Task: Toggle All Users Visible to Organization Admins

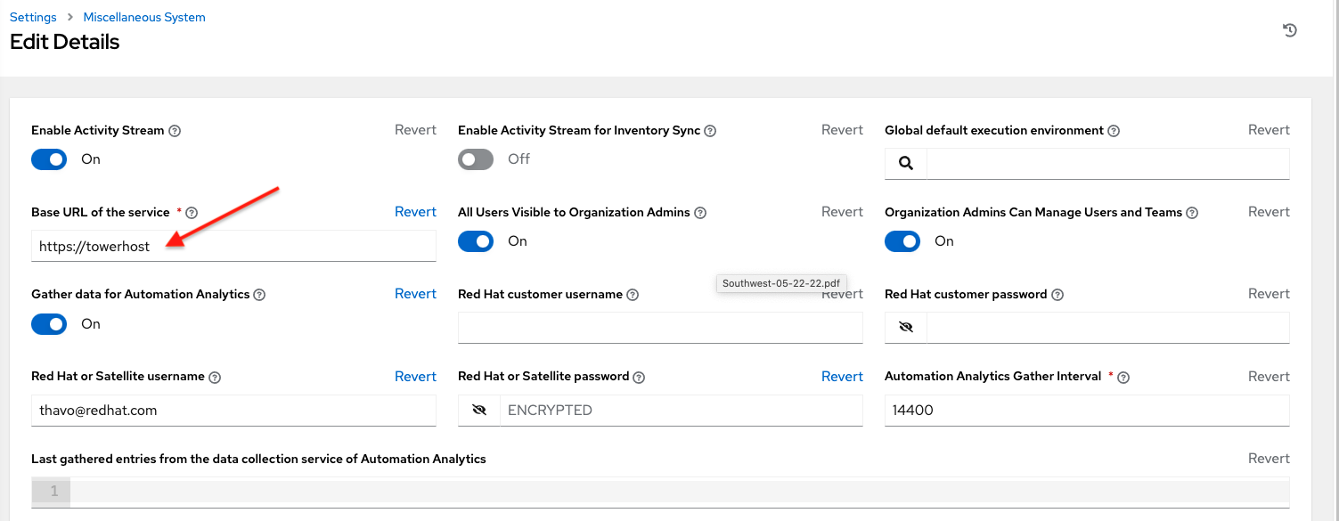Action: click(476, 241)
